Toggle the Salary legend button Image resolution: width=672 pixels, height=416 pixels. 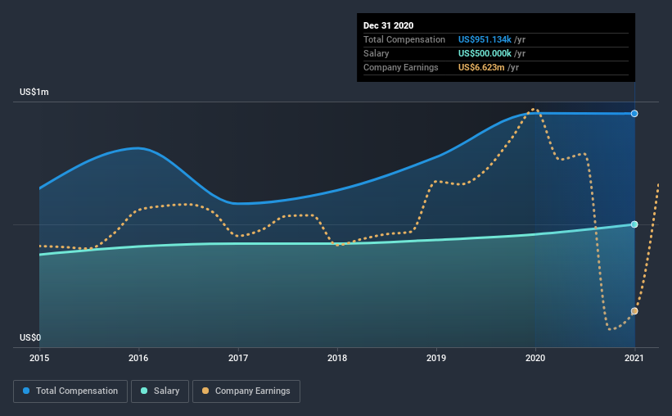160,391
